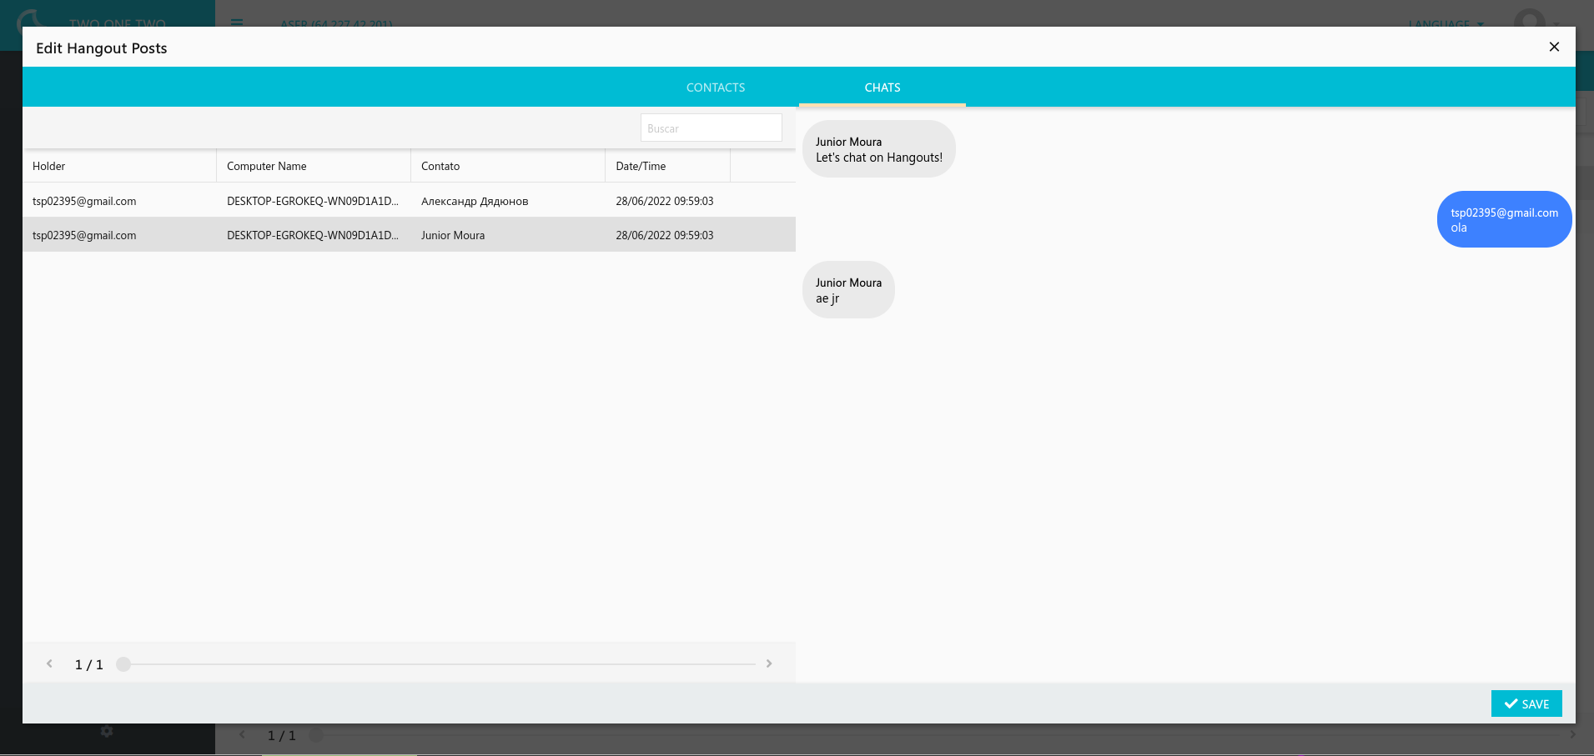The width and height of the screenshot is (1594, 756).
Task: Open "Let's chat on Hangouts!" message bubble
Action: [879, 149]
